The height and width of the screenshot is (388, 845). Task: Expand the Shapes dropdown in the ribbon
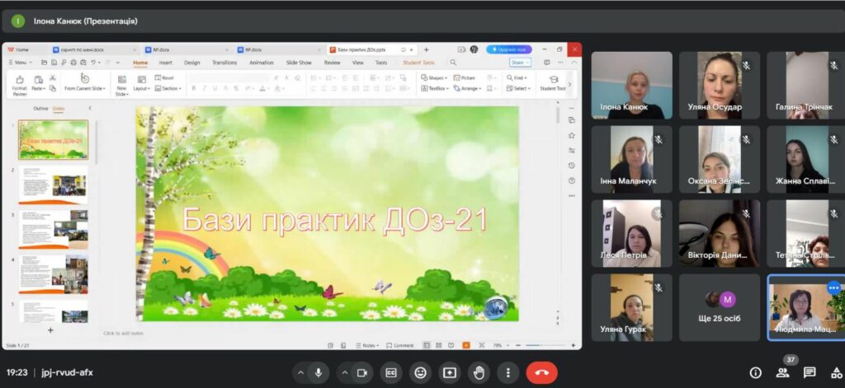click(x=434, y=77)
